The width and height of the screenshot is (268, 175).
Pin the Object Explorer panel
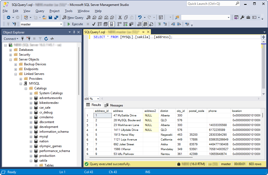pos(74,32)
